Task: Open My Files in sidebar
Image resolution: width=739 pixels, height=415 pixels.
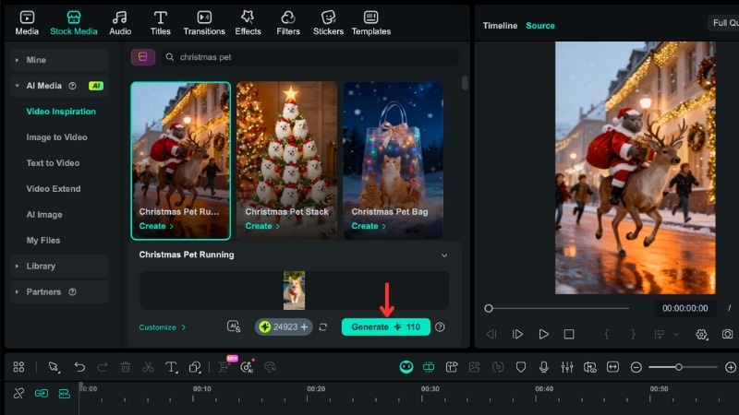Action: (x=42, y=241)
